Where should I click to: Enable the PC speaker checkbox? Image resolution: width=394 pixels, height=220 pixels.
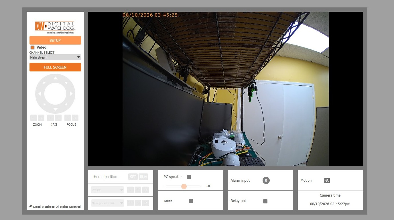[189, 177]
